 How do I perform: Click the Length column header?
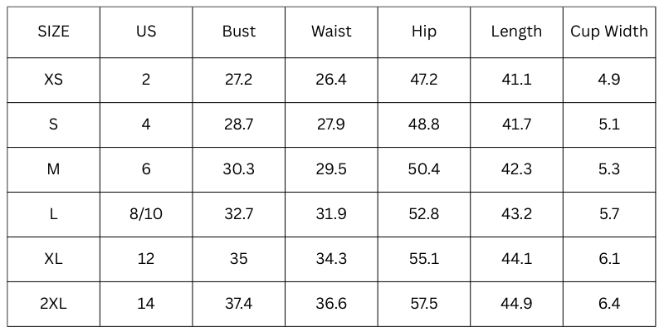(x=516, y=32)
